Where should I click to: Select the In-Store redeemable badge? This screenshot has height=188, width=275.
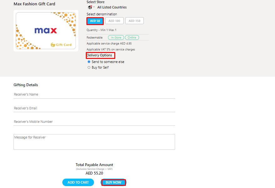click(116, 37)
